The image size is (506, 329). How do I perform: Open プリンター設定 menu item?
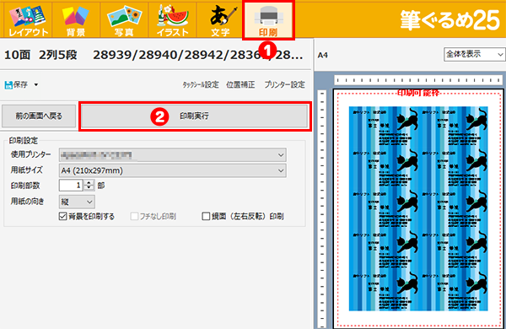pyautogui.click(x=285, y=85)
